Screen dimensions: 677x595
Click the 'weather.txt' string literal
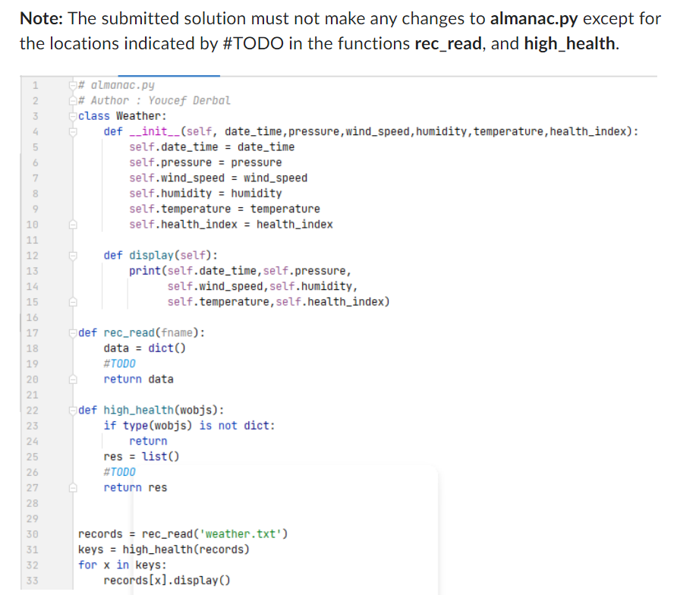(x=240, y=534)
